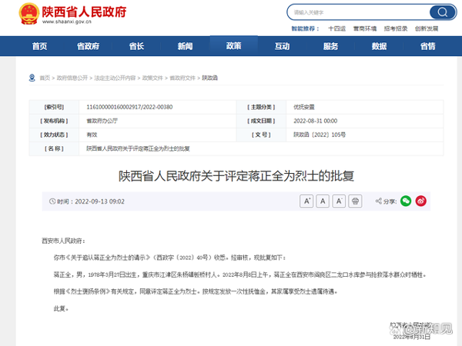Click the print page icon
The image size is (462, 346).
(x=355, y=201)
